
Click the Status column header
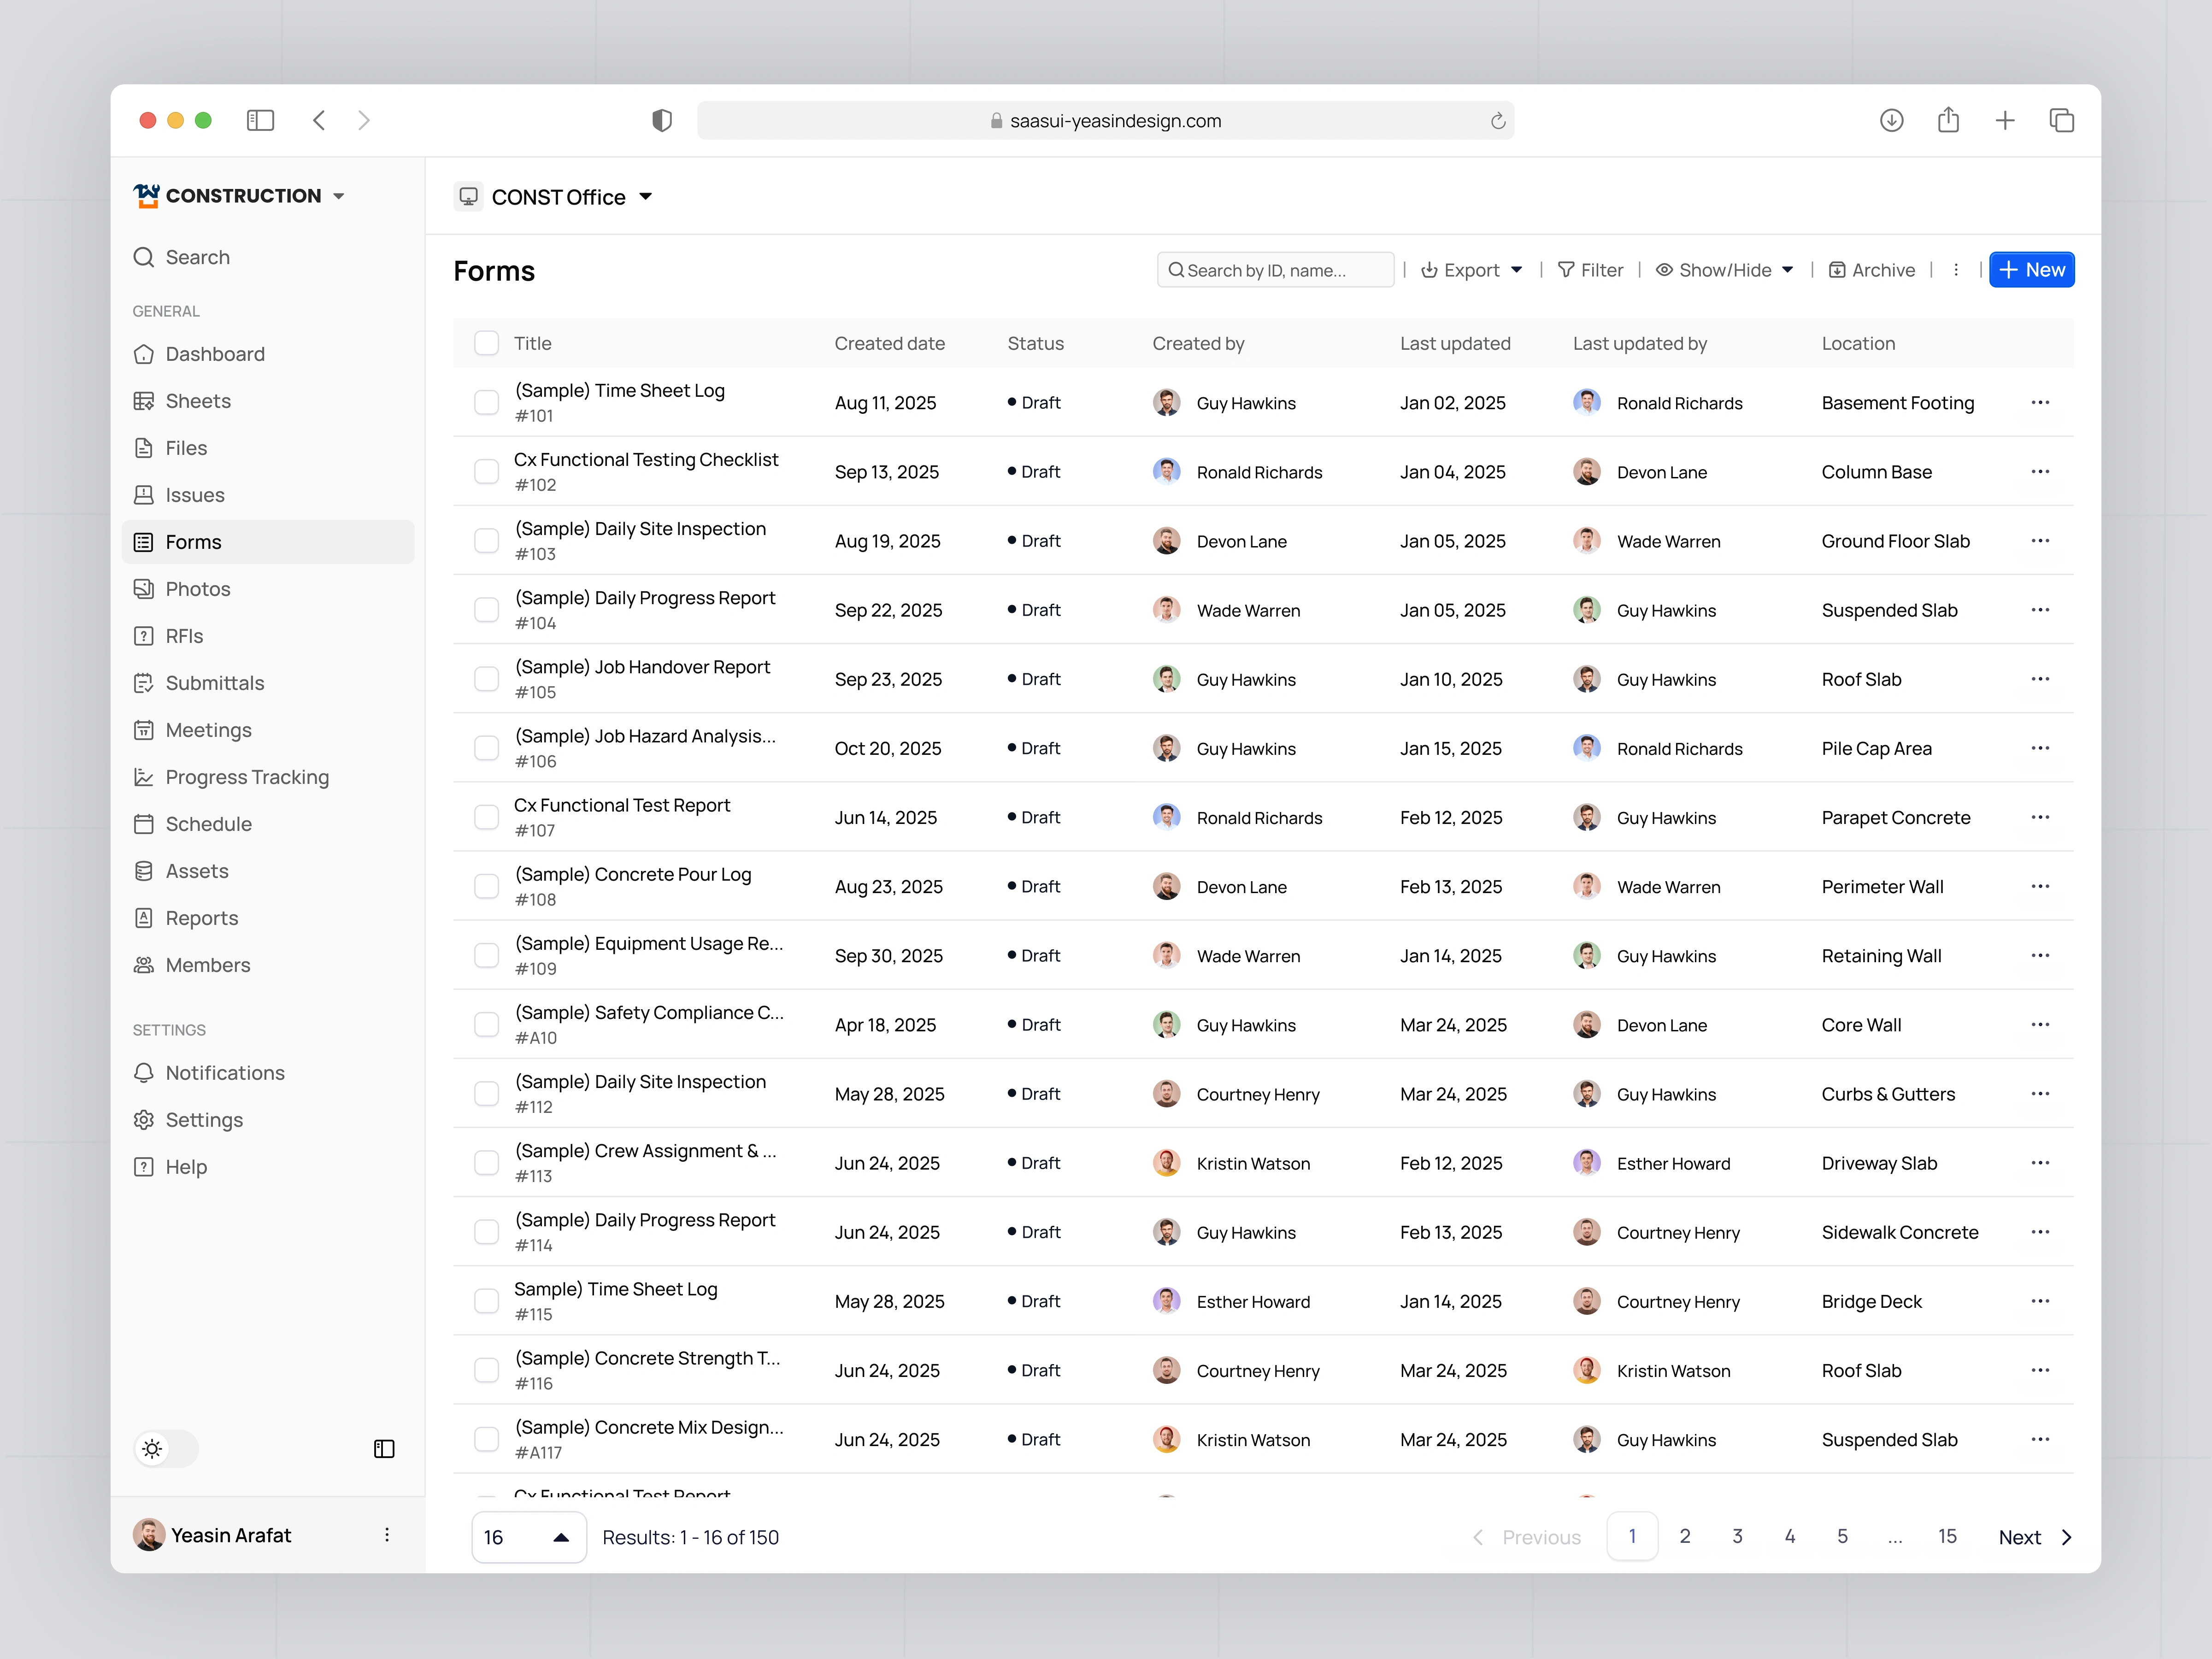coord(1035,343)
